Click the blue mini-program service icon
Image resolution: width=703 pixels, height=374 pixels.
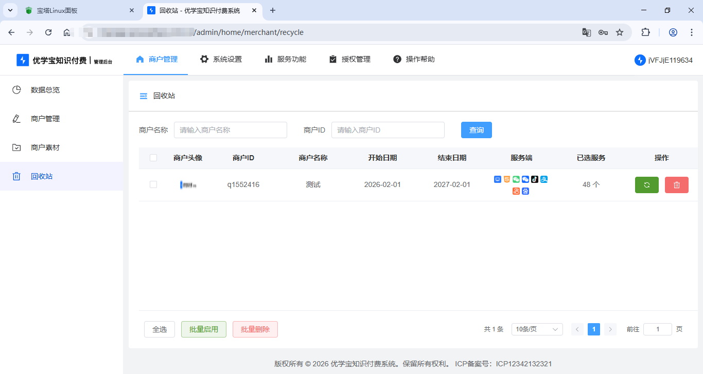coord(497,179)
